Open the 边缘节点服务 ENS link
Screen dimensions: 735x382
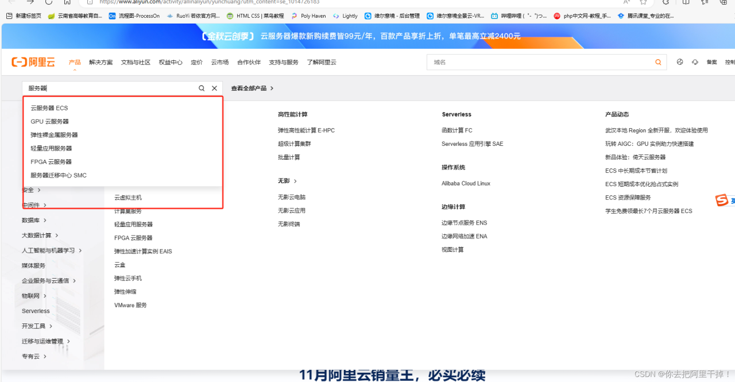(464, 223)
